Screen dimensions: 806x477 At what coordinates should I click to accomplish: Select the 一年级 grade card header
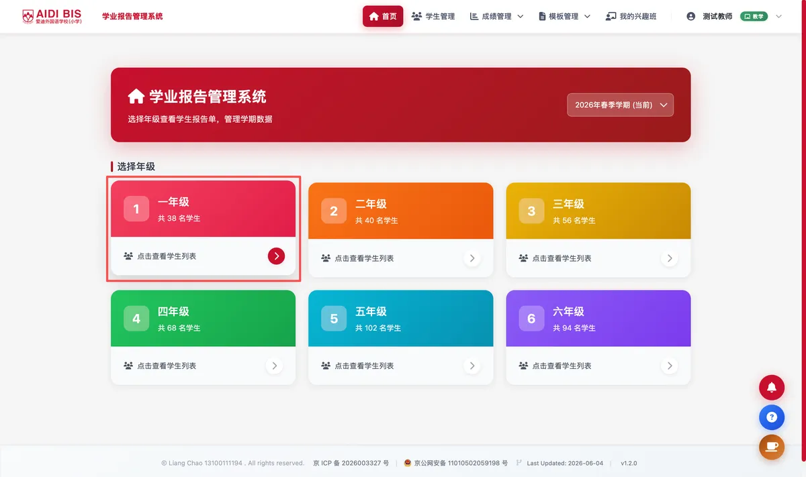pos(203,209)
